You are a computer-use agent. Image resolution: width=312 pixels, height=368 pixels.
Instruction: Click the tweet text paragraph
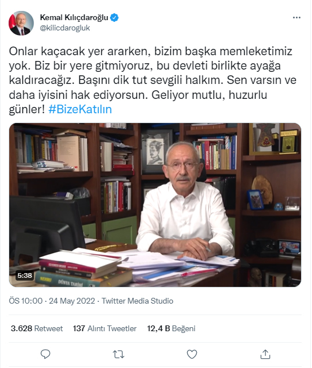(x=153, y=80)
